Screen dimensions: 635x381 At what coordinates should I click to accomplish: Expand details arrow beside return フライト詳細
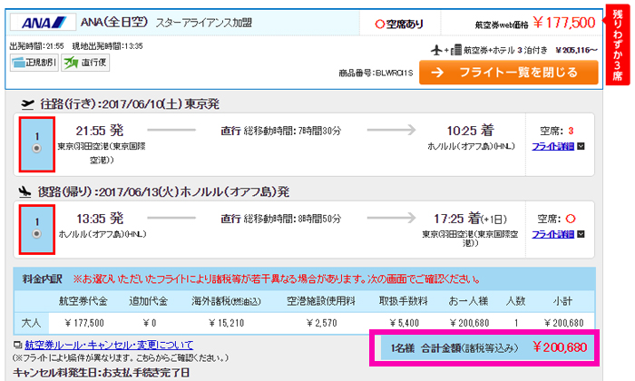click(x=581, y=234)
